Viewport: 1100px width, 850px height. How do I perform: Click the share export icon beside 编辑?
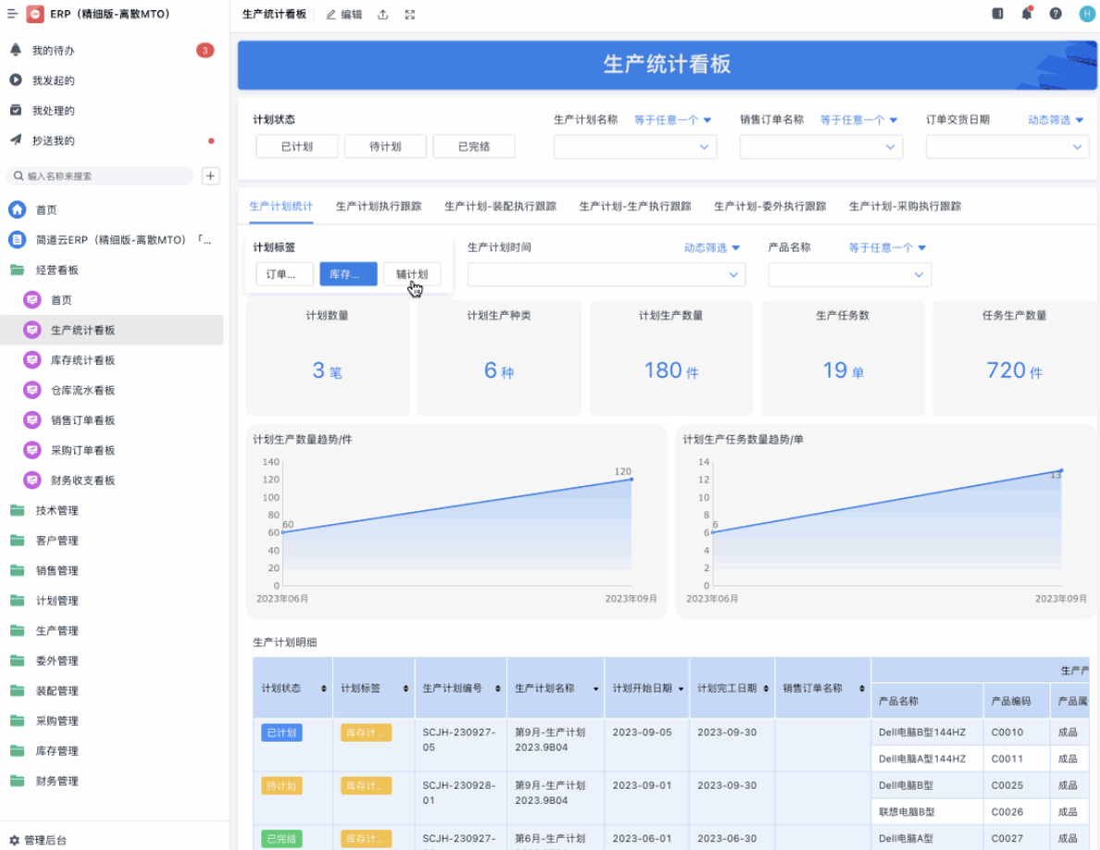(x=383, y=15)
